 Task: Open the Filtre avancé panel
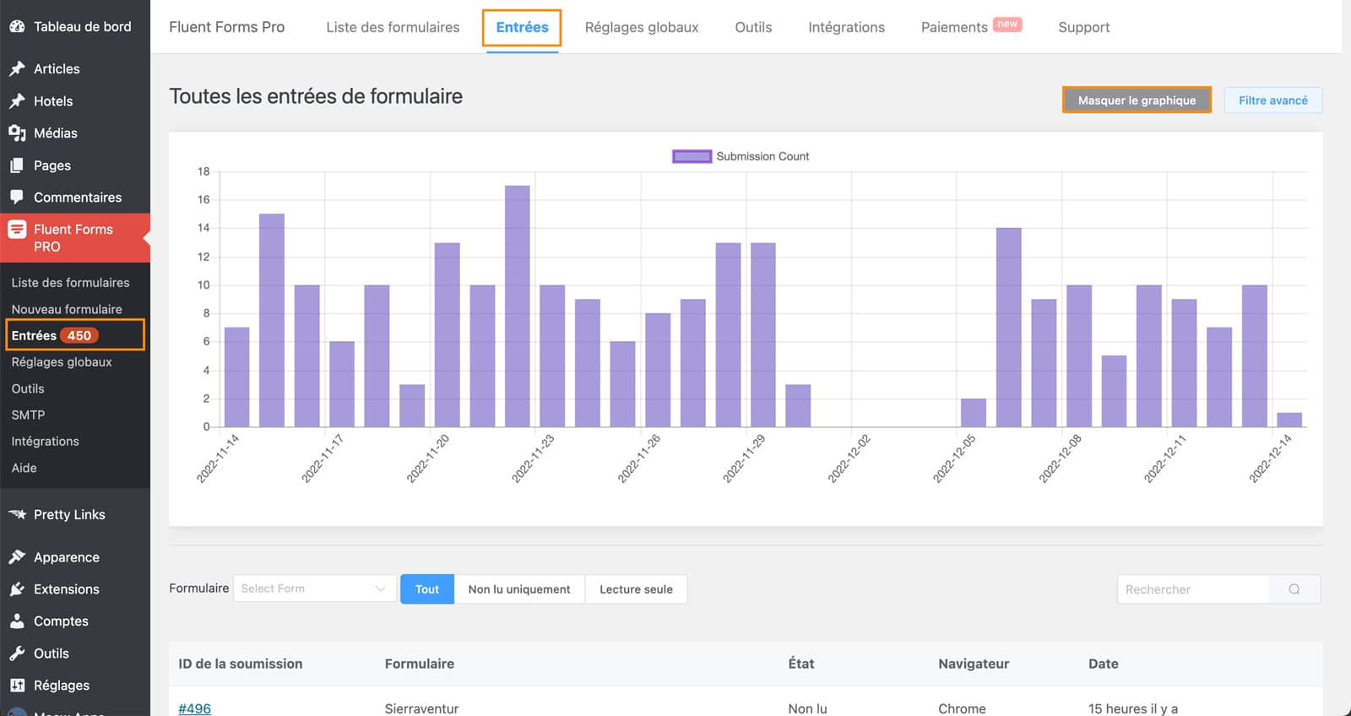click(1272, 100)
